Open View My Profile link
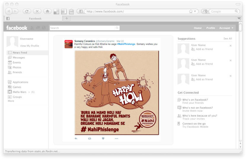 [x=29, y=46]
